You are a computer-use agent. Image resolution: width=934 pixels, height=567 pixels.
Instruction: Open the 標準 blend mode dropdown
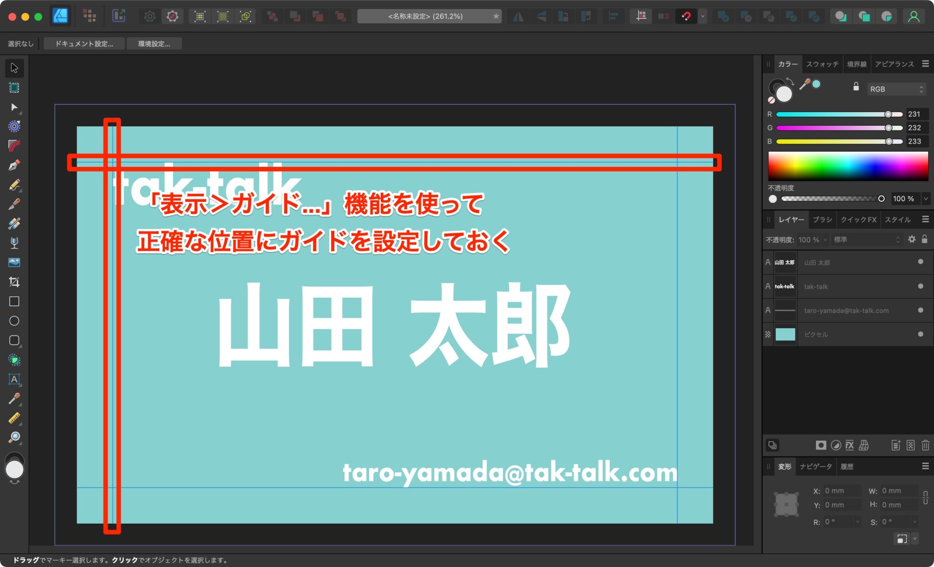(865, 239)
